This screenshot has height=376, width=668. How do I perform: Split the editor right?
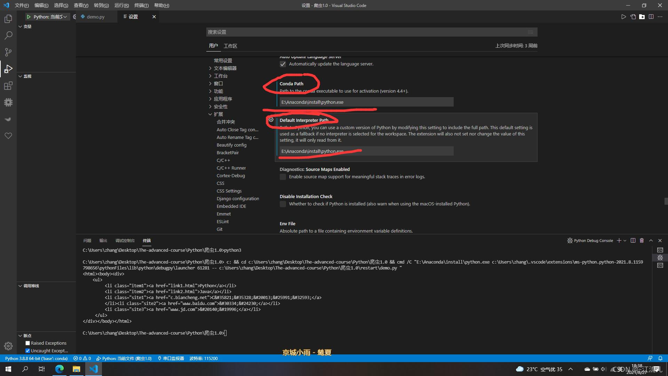point(651,17)
